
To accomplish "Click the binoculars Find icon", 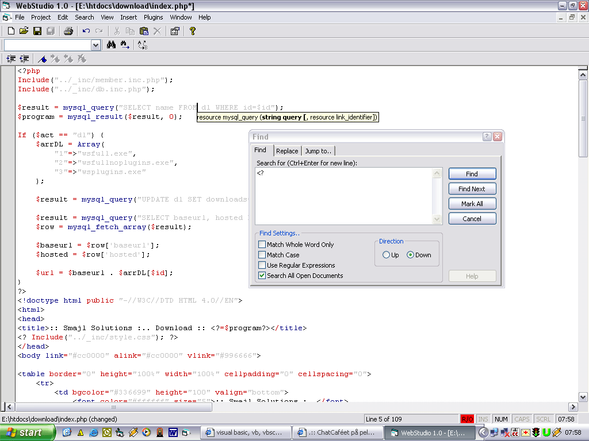I will [x=112, y=45].
